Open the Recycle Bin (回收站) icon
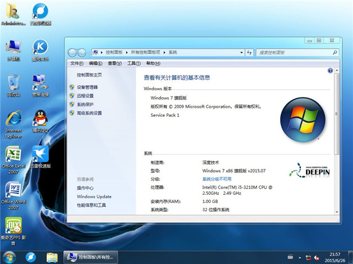Screen dimensions: 353x264 coord(13,86)
